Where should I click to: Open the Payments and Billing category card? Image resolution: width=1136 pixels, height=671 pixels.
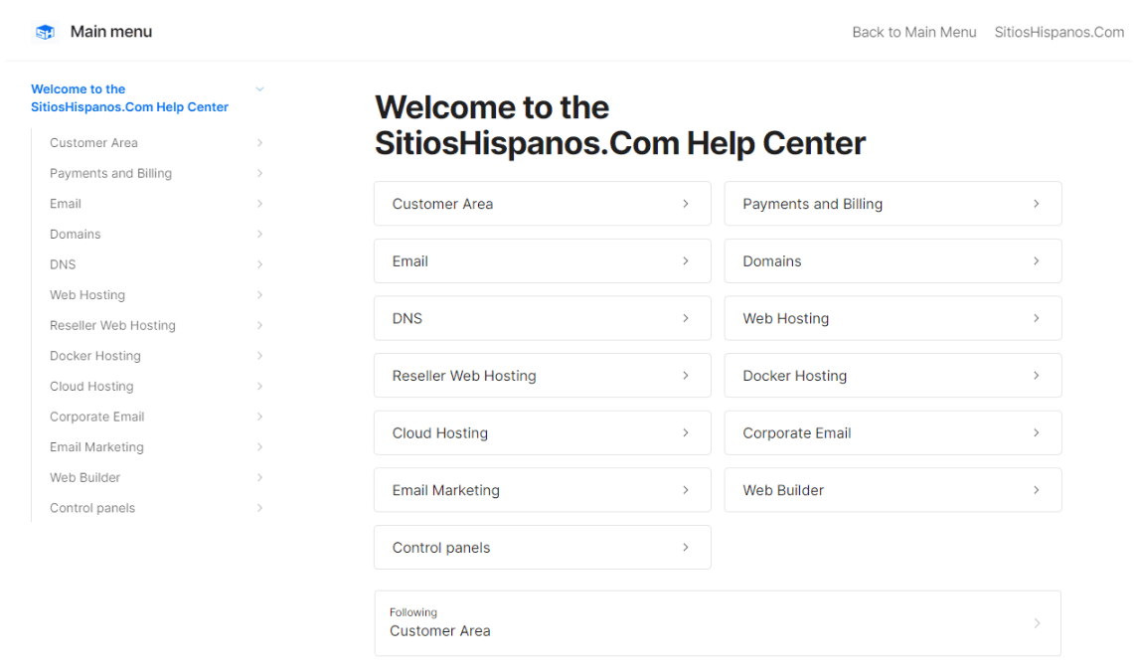(893, 204)
